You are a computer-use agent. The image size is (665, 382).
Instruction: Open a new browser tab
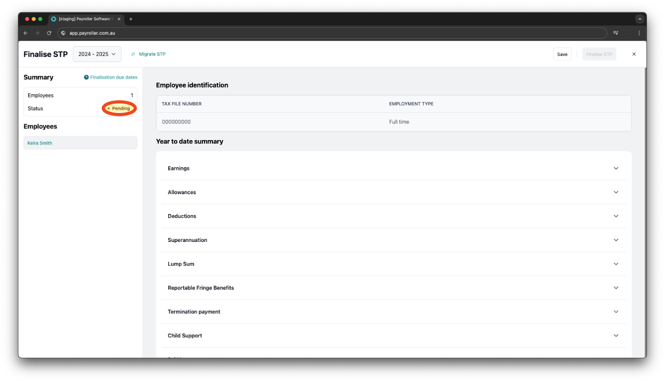click(131, 19)
